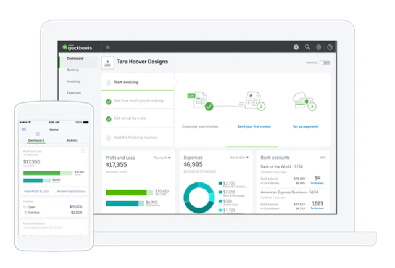Click unchecked circle beside Add the finishing touches

point(109,138)
